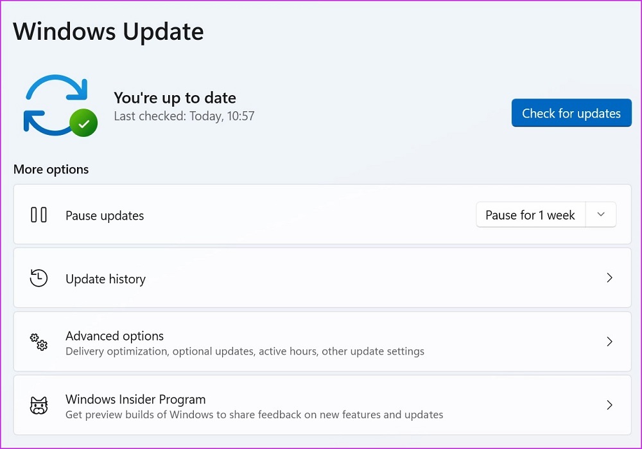Click the Pause for 1 week button
Screen dimensions: 642x449
point(530,215)
